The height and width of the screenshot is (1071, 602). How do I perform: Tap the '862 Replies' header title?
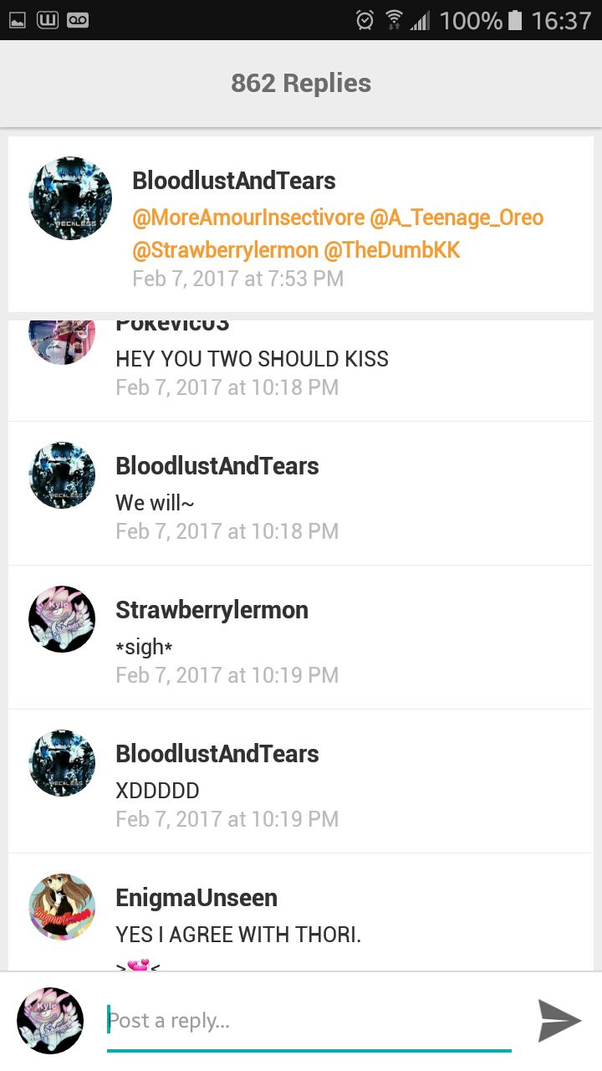pos(301,83)
